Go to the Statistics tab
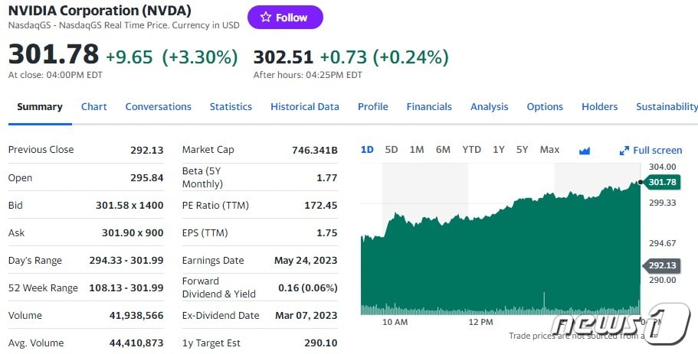 [x=231, y=107]
